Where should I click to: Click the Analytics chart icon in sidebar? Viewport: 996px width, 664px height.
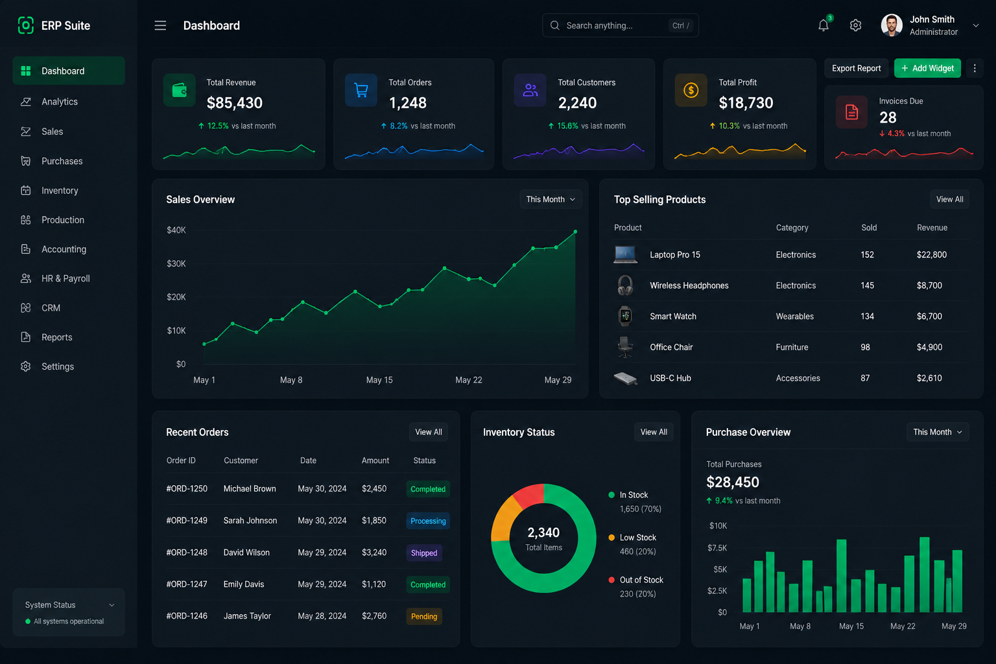26,102
